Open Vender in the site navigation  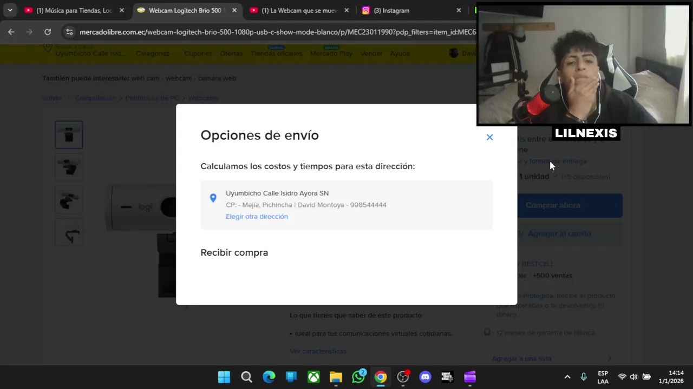[x=371, y=53]
